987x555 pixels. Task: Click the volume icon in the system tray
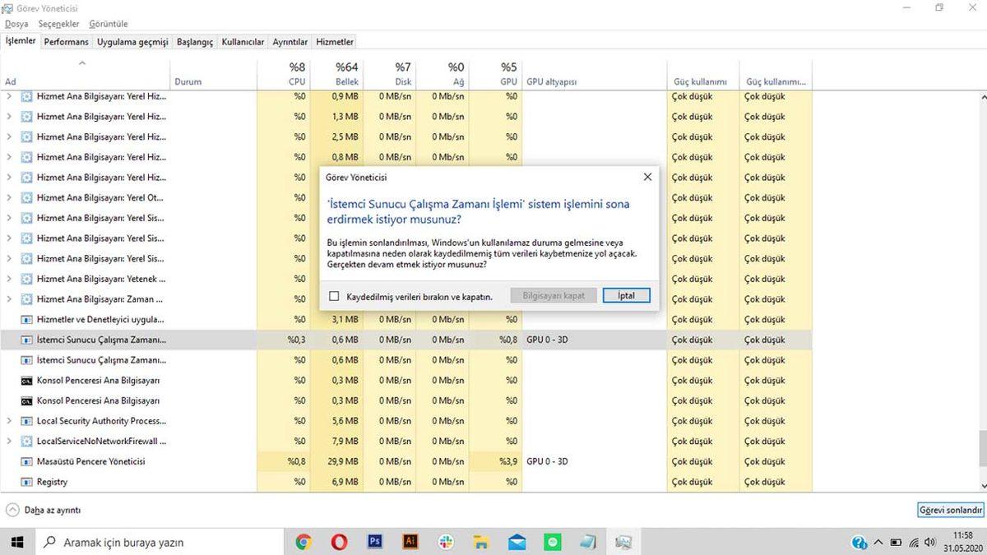930,543
